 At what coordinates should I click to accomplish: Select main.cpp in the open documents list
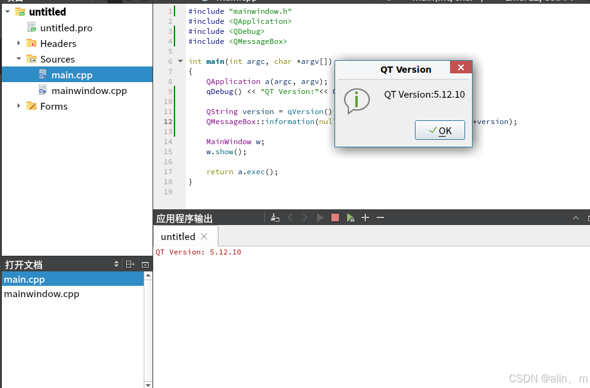[73, 280]
